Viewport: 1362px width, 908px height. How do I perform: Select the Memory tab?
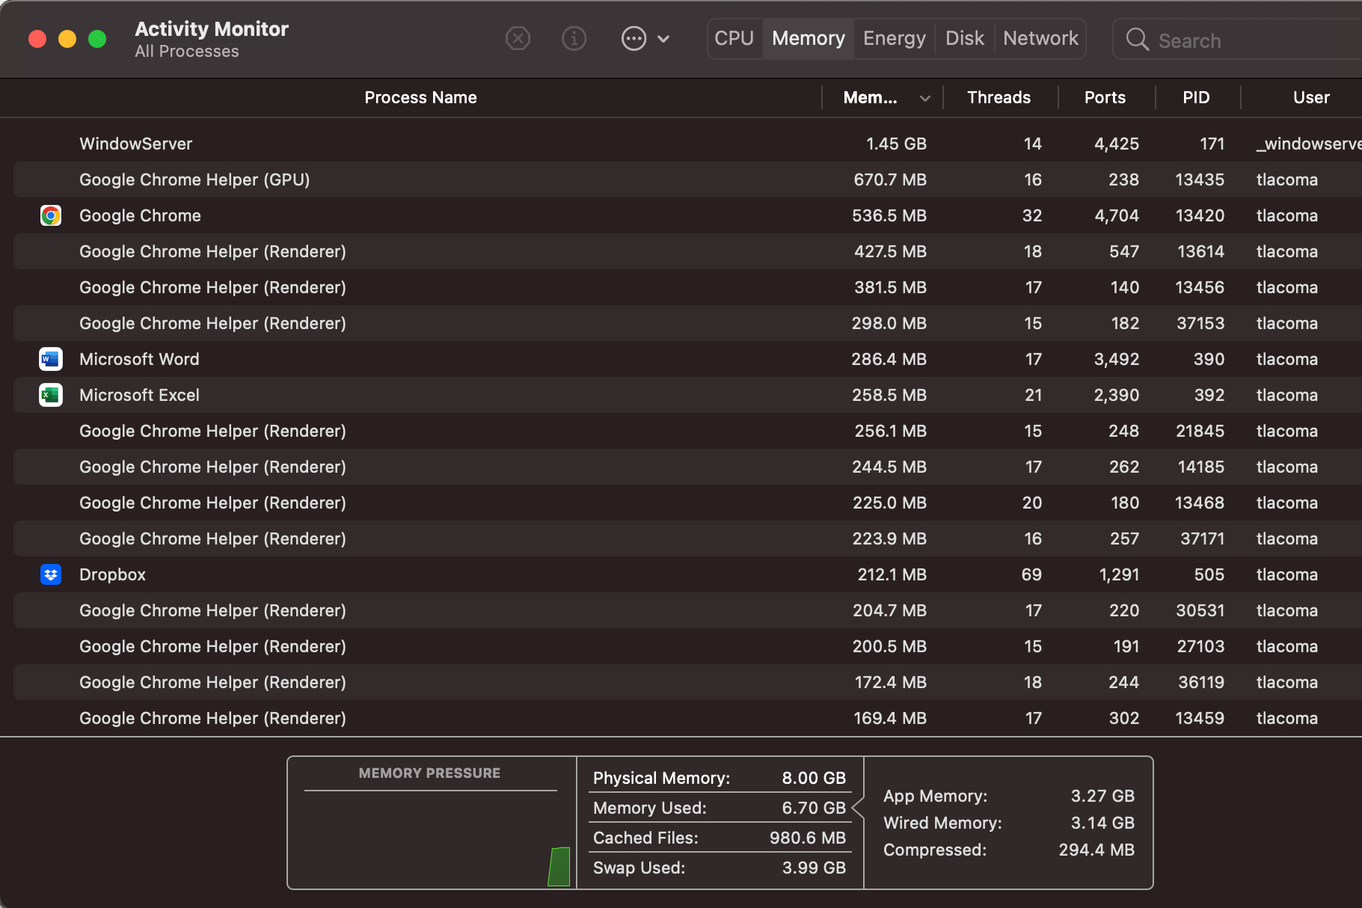808,38
